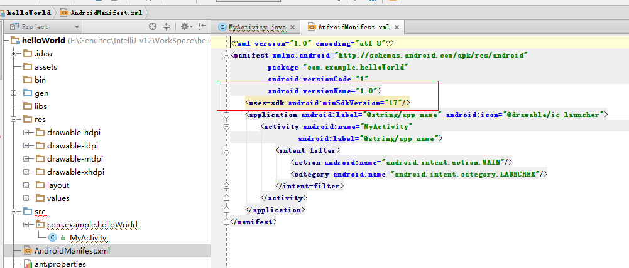Viewport: 629px width, 268px height.
Task: Click the Collapse All icon in Project panel
Action: point(166,27)
